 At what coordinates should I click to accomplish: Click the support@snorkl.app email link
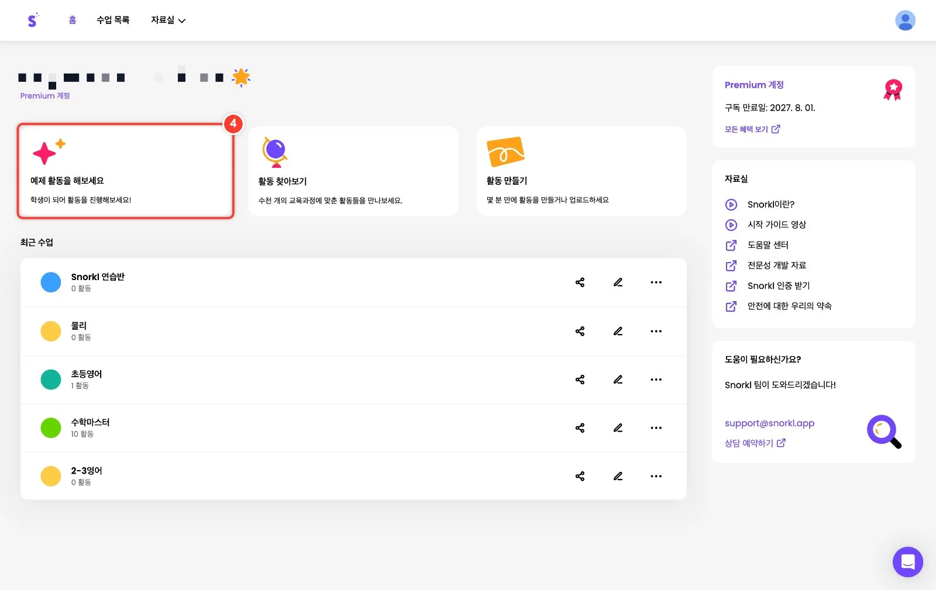tap(769, 423)
